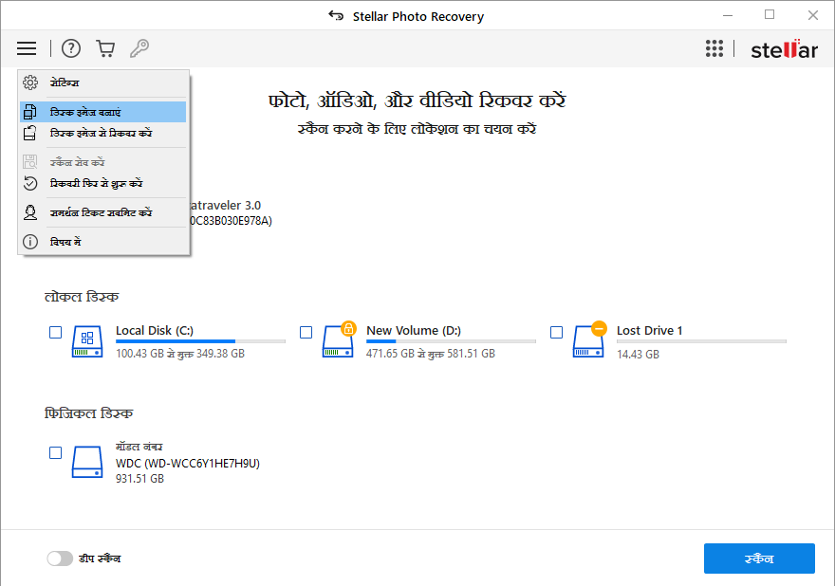Image resolution: width=835 pixels, height=586 pixels.
Task: Tick the New Volume (D:) checkbox
Action: coord(306,333)
